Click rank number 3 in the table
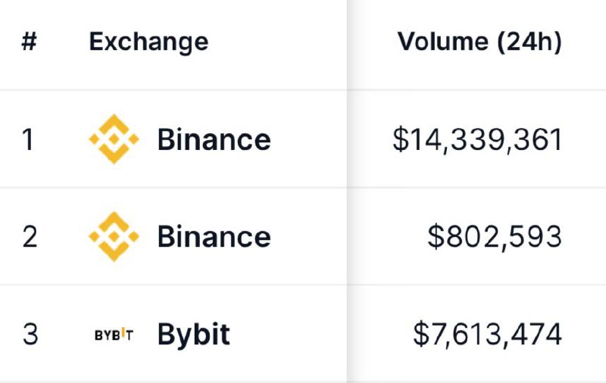This screenshot has width=606, height=383. 30,334
